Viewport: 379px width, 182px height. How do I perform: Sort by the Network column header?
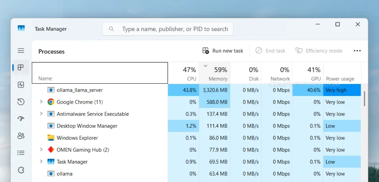[x=277, y=73]
